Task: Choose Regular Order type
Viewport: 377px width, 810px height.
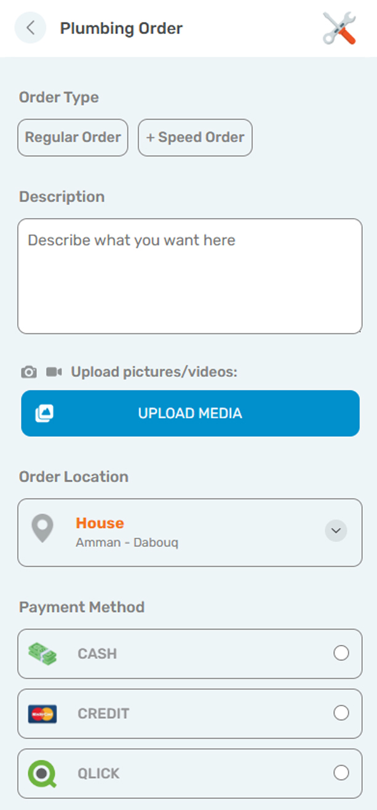Action: tap(73, 137)
